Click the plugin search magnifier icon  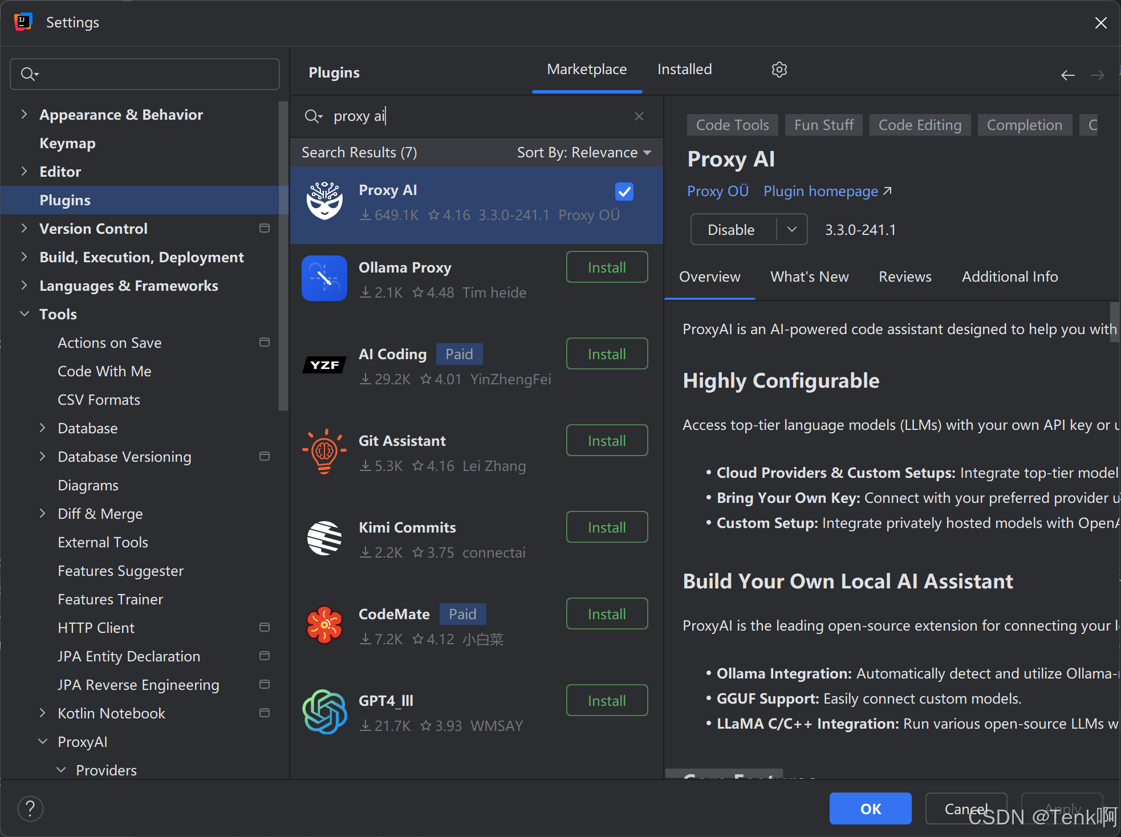pos(313,116)
